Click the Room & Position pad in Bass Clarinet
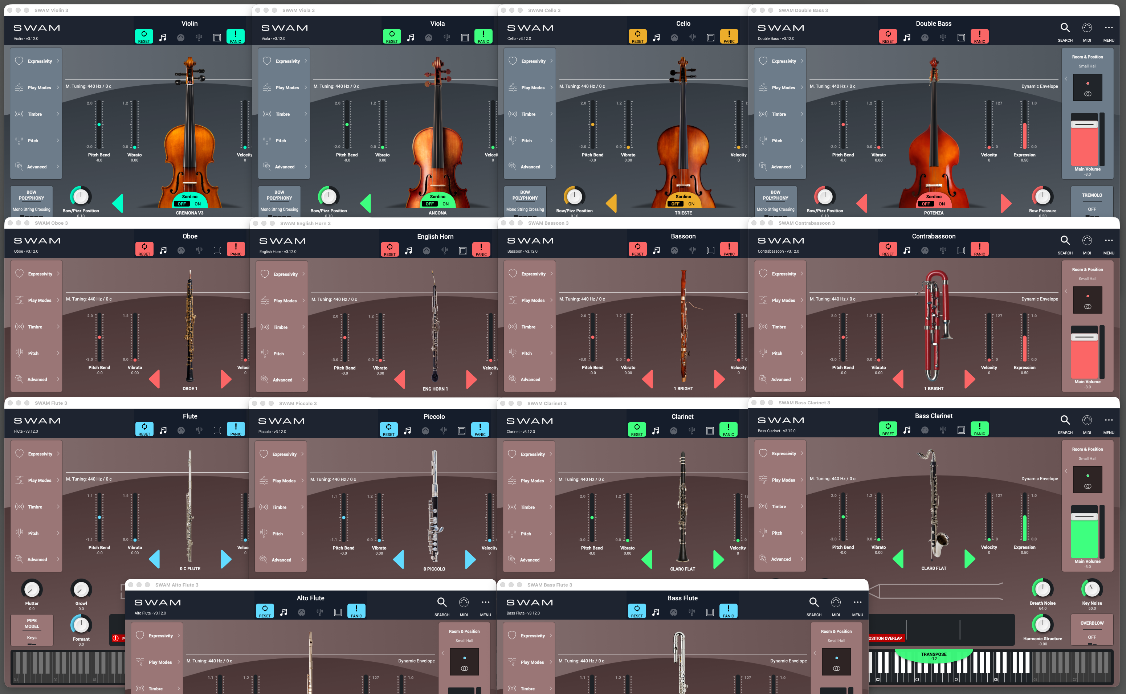The width and height of the screenshot is (1126, 694). (1088, 480)
